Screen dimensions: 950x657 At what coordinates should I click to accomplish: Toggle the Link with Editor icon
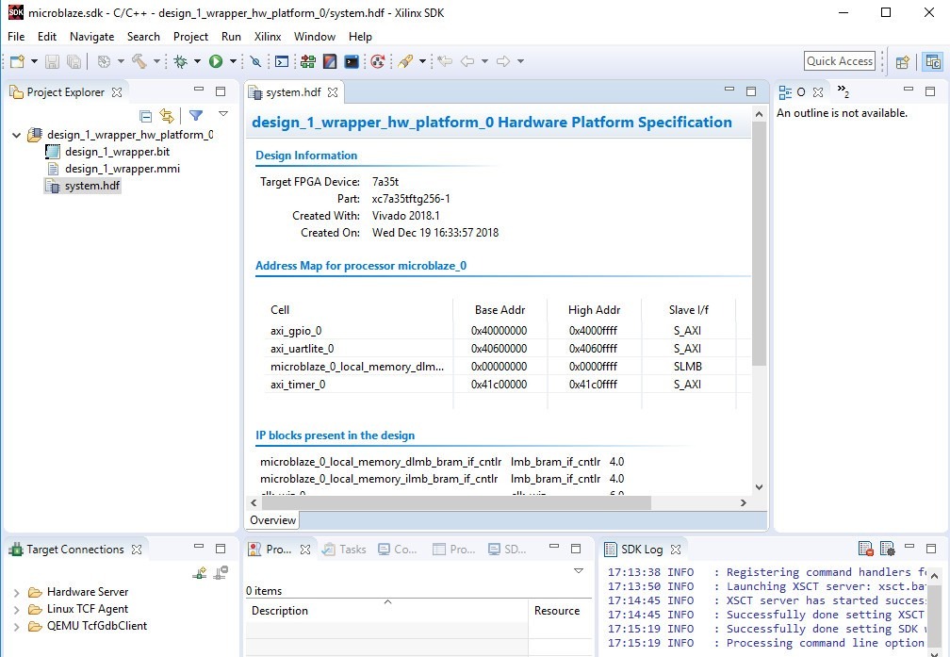(x=167, y=116)
